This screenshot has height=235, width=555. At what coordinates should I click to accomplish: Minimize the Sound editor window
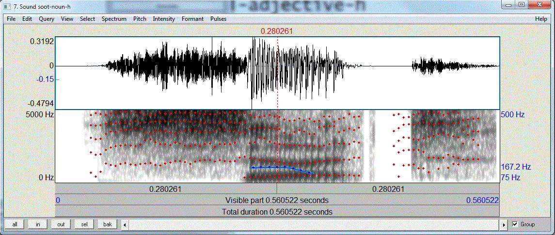pos(509,5)
